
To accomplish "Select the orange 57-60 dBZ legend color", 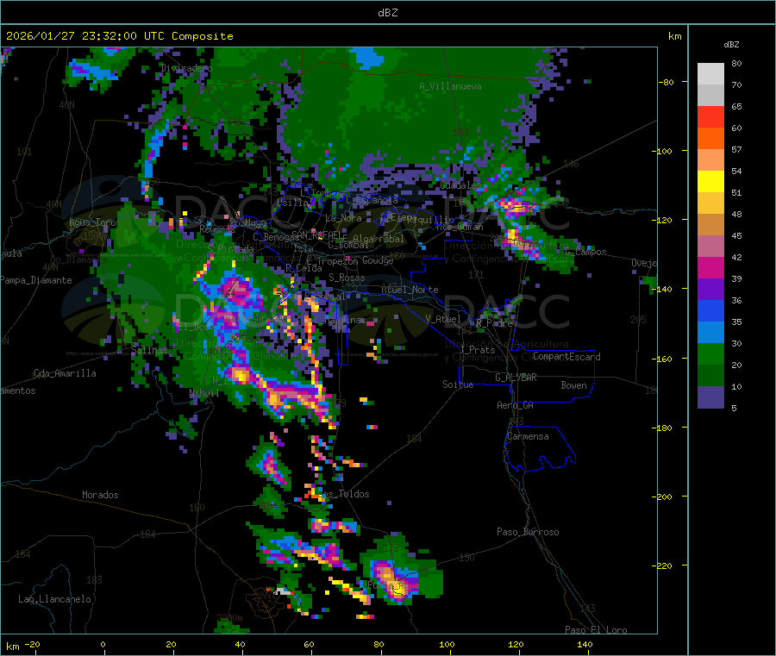I will 710,139.
